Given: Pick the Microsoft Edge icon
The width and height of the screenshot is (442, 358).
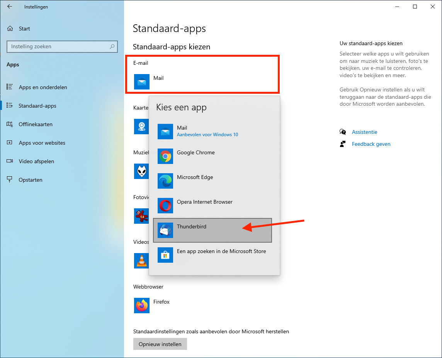Looking at the screenshot, I should [x=165, y=181].
